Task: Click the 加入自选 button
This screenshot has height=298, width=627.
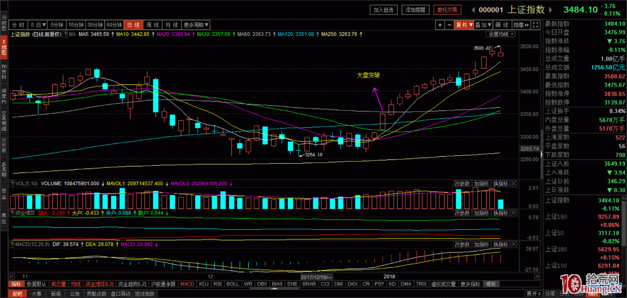Action: coord(384,10)
